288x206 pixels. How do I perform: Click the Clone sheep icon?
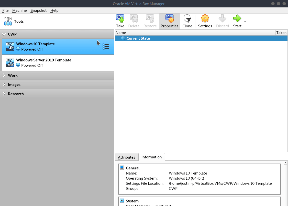pos(187,19)
